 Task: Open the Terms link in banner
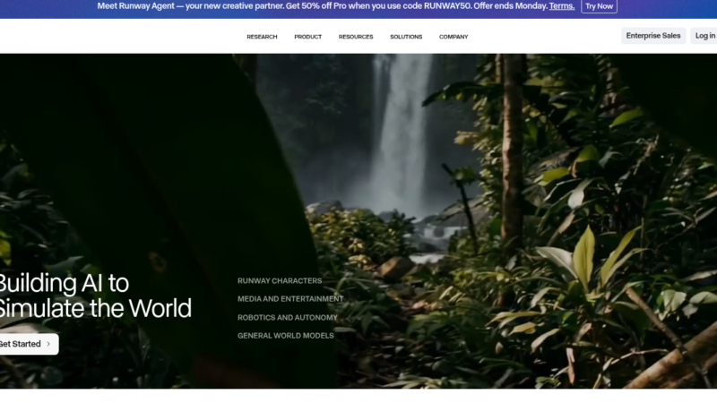point(562,6)
